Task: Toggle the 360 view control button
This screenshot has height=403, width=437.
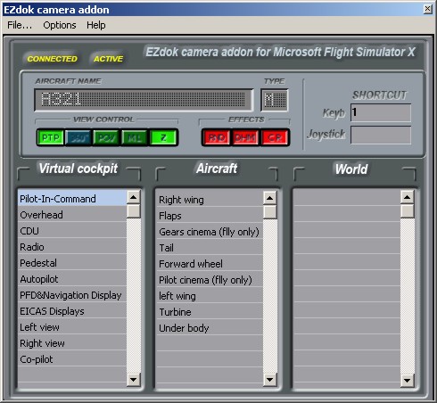Action: click(78, 137)
